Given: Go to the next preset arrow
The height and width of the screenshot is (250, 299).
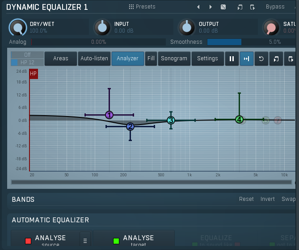Looking at the screenshot, I should 211,7.
